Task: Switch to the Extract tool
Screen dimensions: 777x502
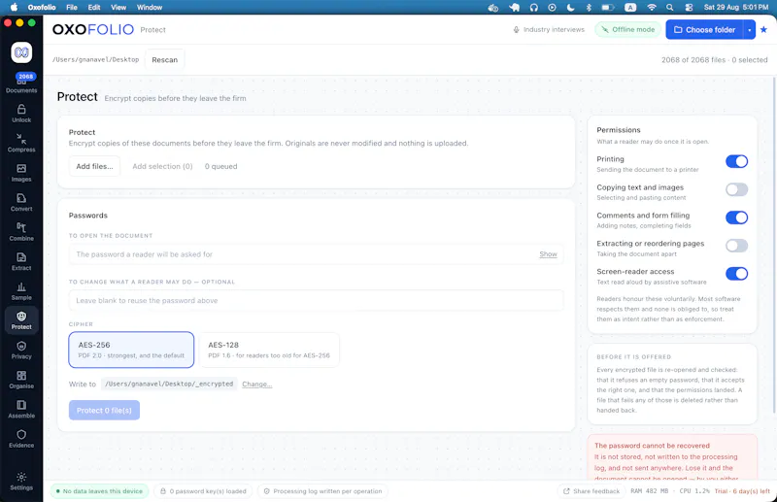Action: coord(21,261)
